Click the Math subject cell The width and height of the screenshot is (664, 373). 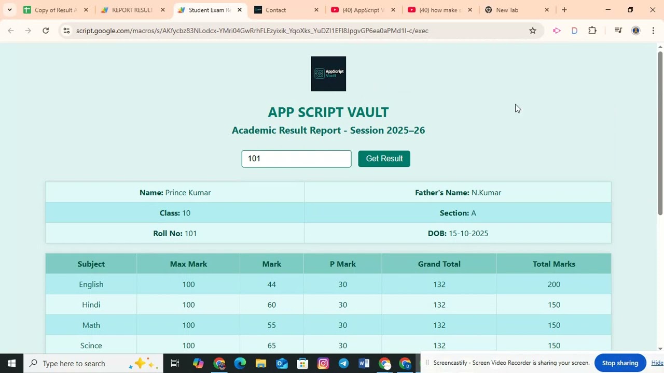click(91, 325)
